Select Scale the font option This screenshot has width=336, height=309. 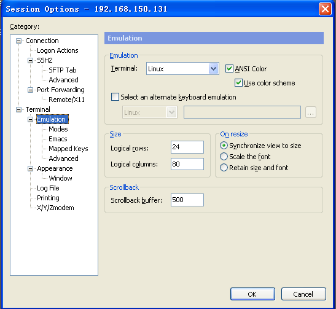pyautogui.click(x=224, y=157)
